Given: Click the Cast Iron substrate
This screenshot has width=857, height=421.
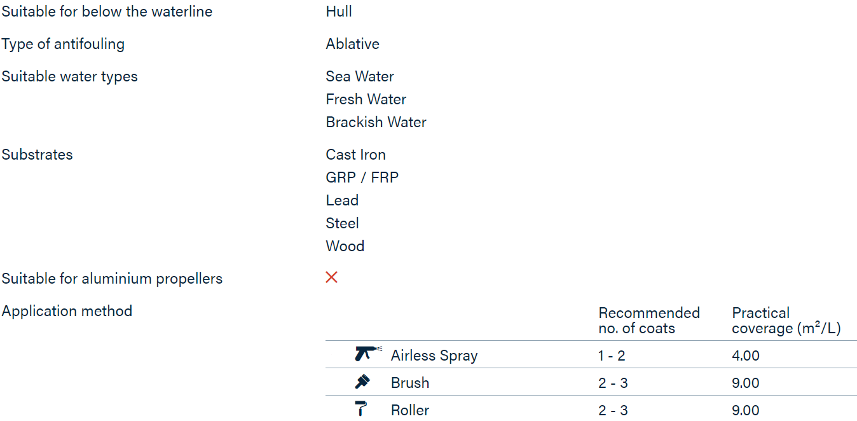Looking at the screenshot, I should [x=356, y=155].
